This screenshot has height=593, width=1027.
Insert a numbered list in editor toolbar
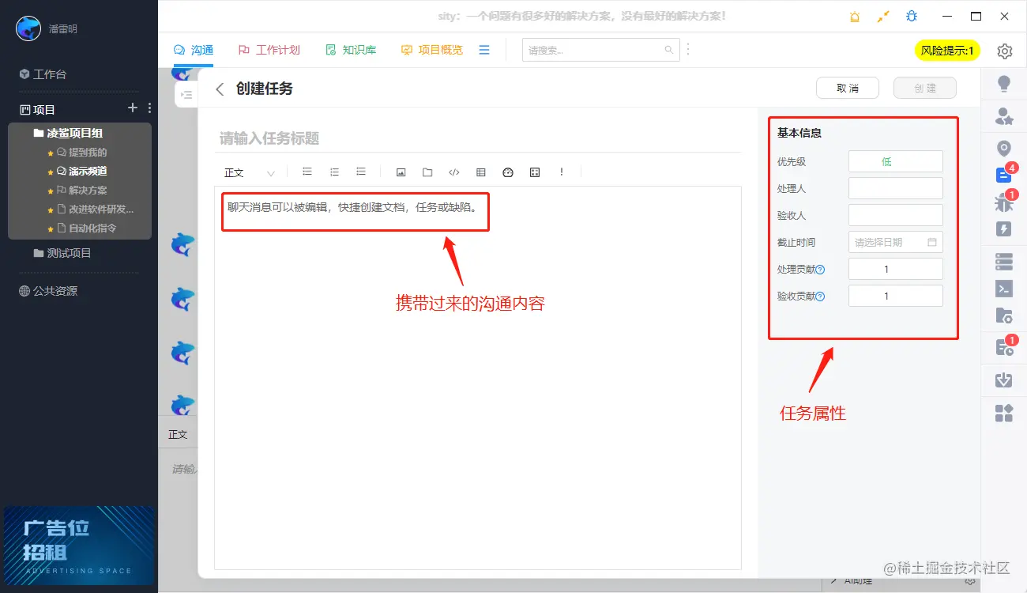334,172
